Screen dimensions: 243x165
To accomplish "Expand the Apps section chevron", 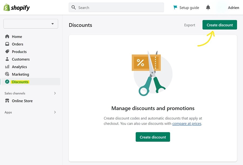I will point(55,112).
